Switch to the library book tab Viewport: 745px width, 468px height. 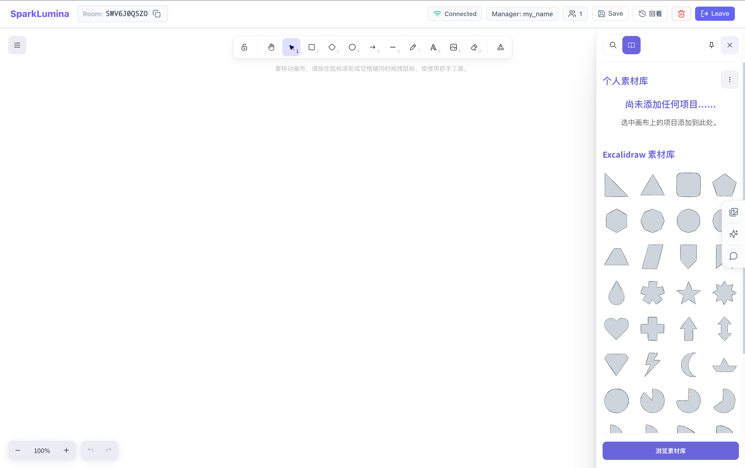coord(631,45)
